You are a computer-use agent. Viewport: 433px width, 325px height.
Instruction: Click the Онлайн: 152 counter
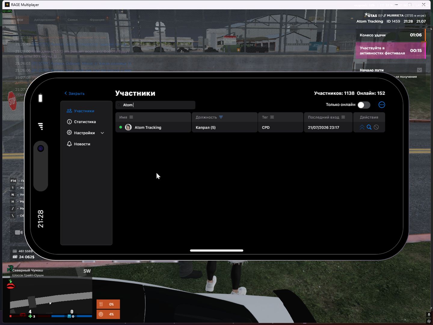pyautogui.click(x=371, y=93)
